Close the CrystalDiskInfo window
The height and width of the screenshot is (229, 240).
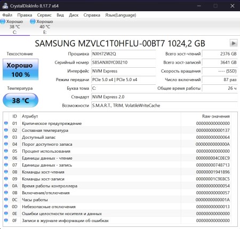233,6
